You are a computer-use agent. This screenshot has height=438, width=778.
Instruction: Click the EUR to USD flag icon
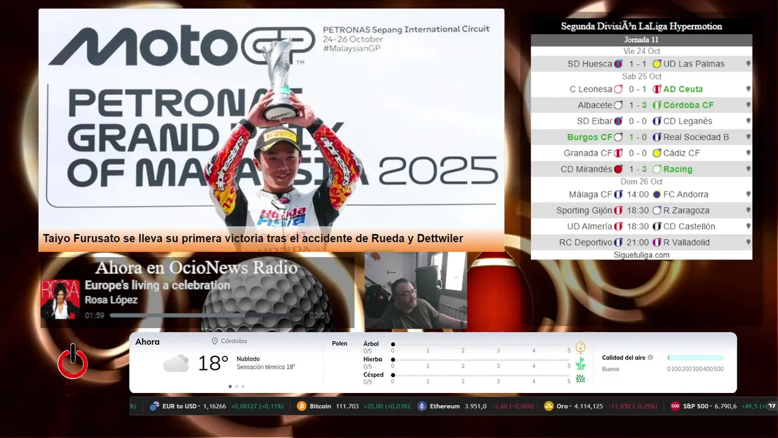(x=154, y=406)
